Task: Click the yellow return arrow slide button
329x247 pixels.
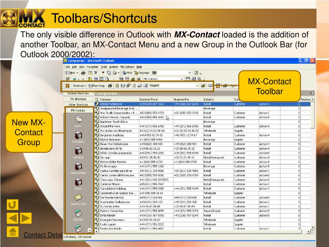Action: click(x=13, y=205)
